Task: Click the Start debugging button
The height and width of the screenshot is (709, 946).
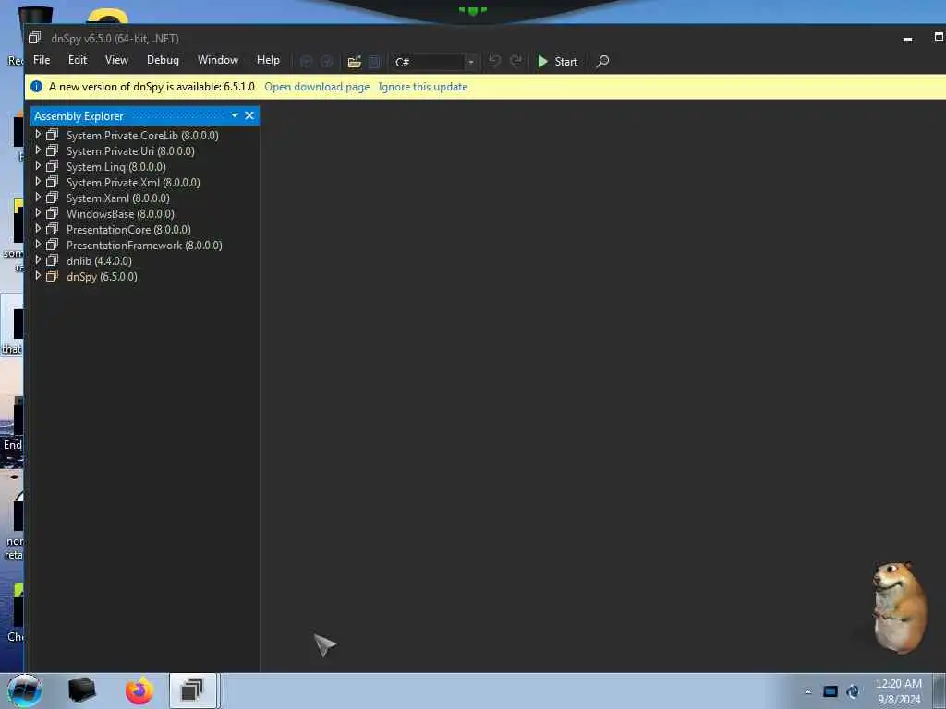Action: pyautogui.click(x=557, y=62)
